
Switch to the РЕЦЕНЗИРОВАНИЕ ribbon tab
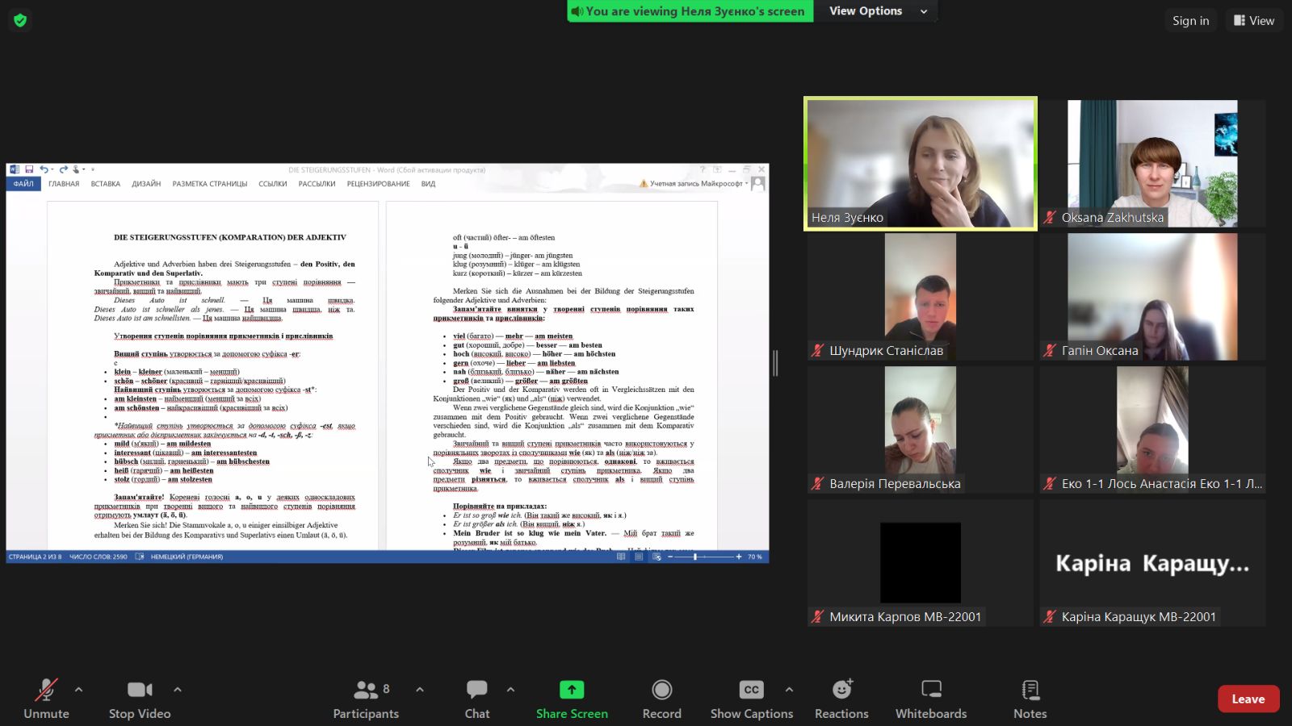[378, 184]
